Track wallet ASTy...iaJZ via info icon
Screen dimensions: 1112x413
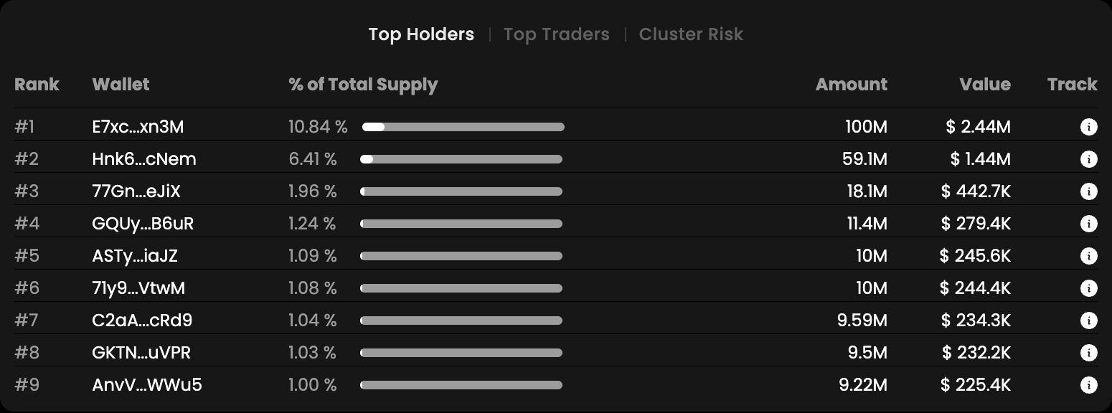[x=1088, y=256]
